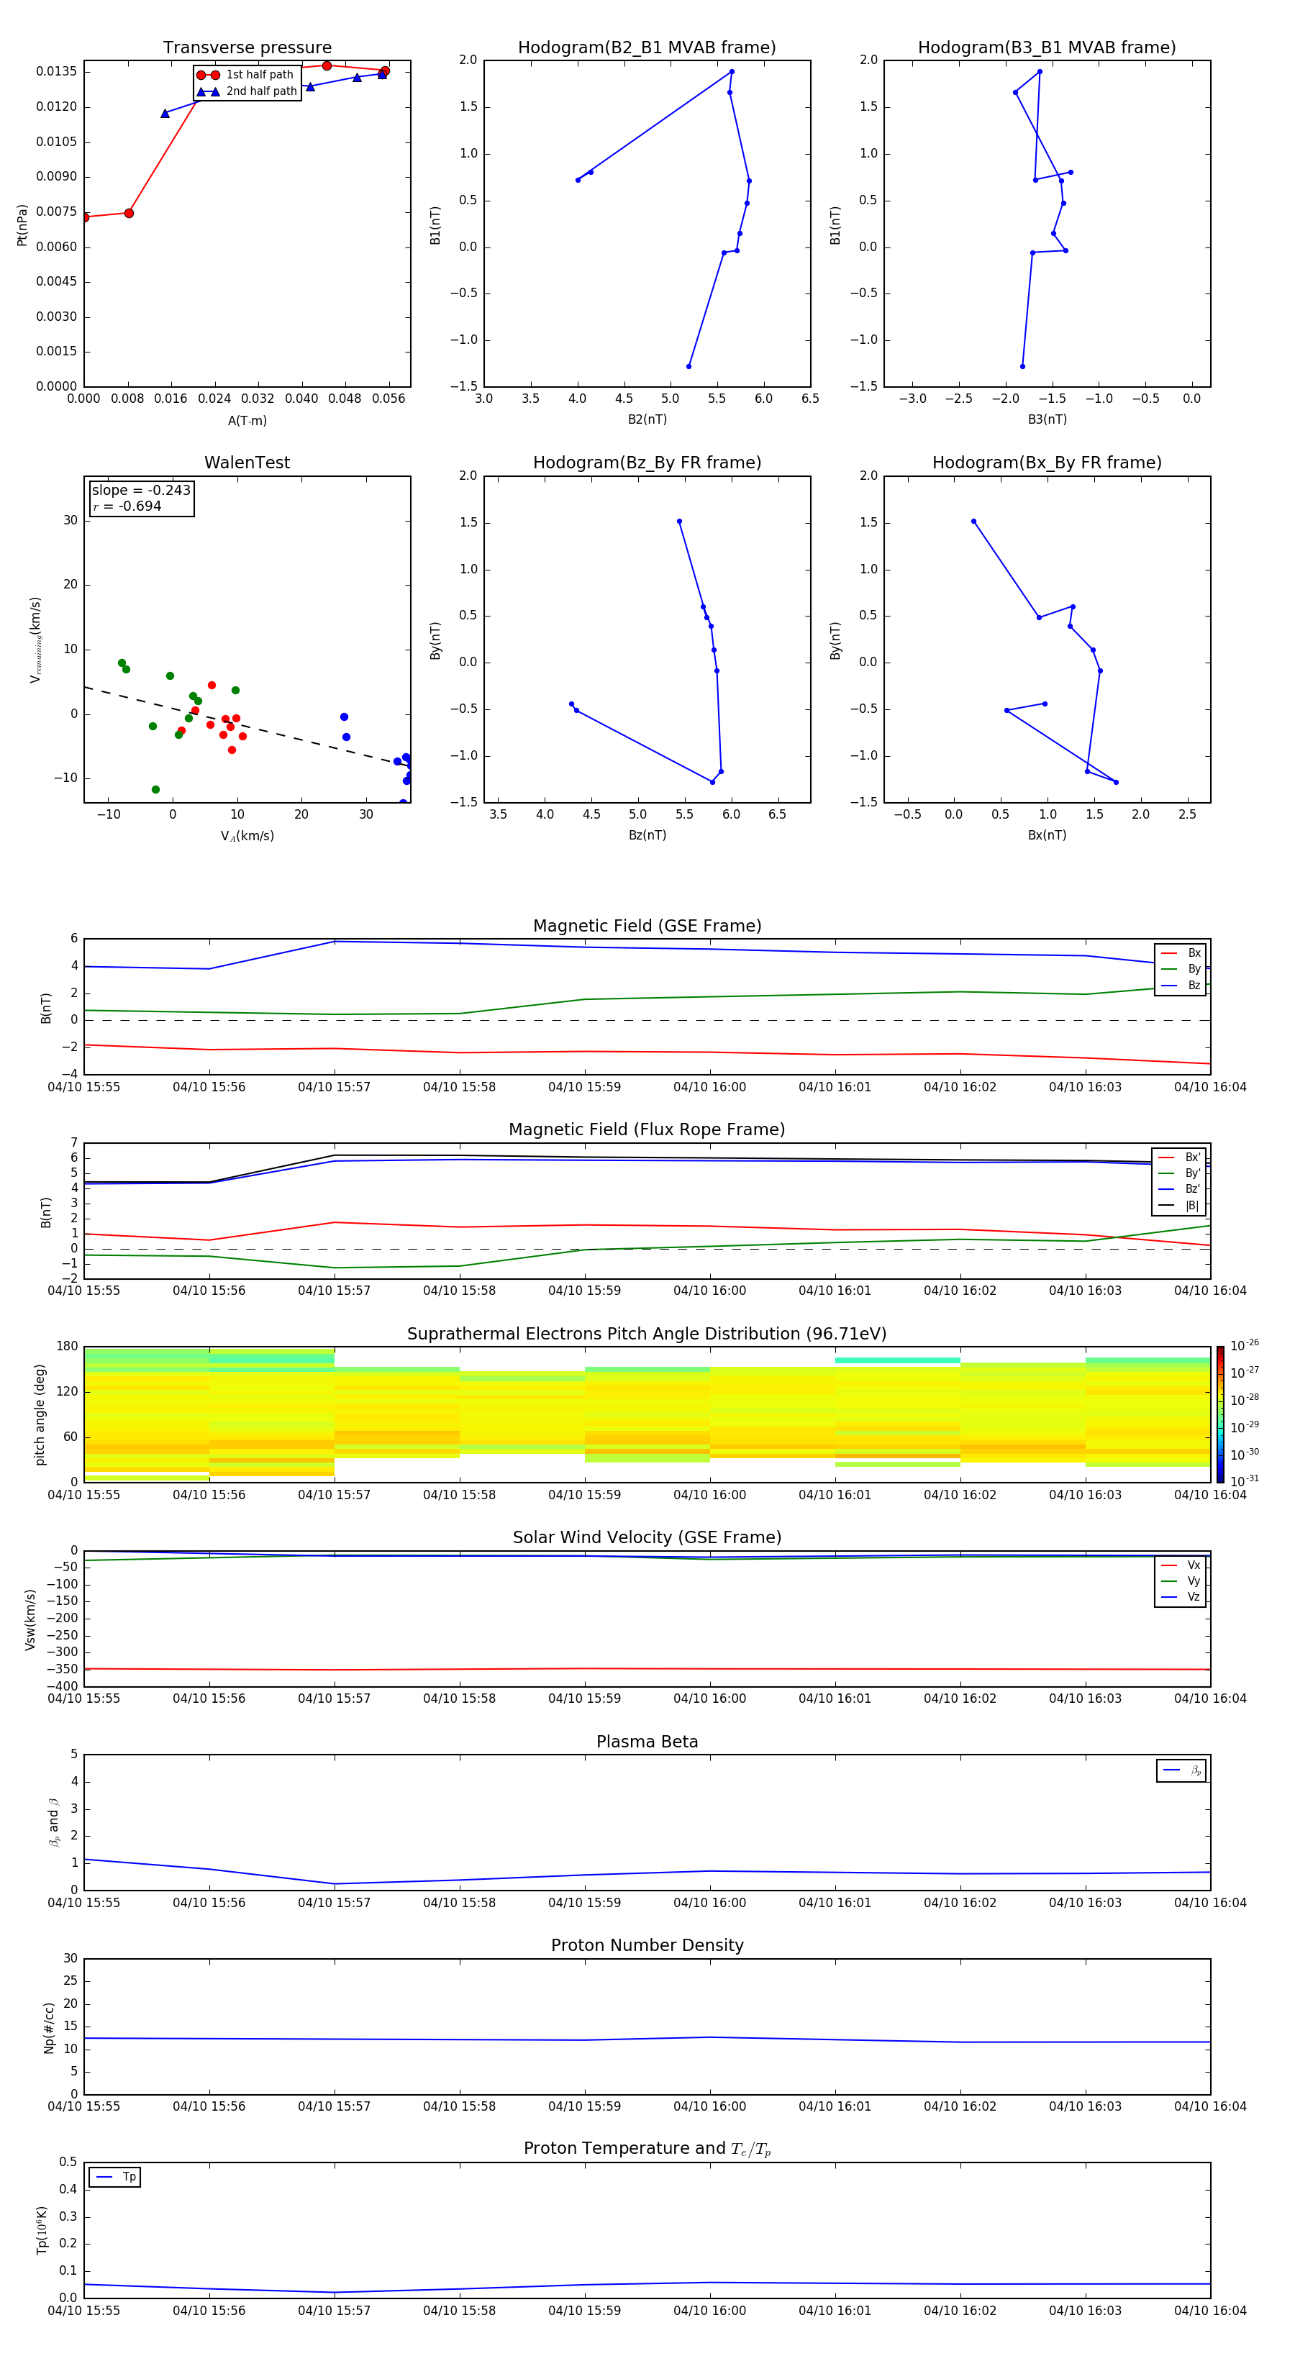The width and height of the screenshot is (1295, 2374).
Task: Click the Bx entry in GSE legend
Action: tap(1181, 953)
